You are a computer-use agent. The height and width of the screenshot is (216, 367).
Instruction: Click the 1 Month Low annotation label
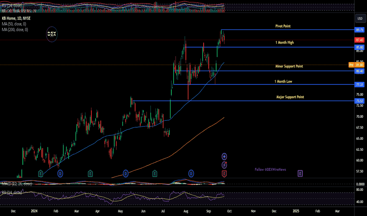coord(283,82)
